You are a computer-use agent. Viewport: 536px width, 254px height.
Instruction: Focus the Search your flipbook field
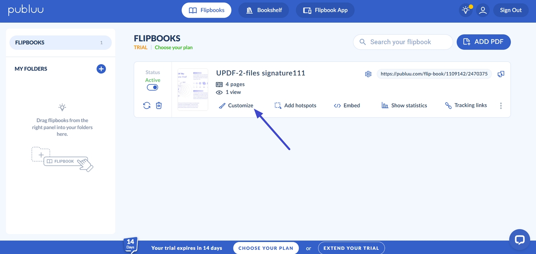pyautogui.click(x=403, y=42)
